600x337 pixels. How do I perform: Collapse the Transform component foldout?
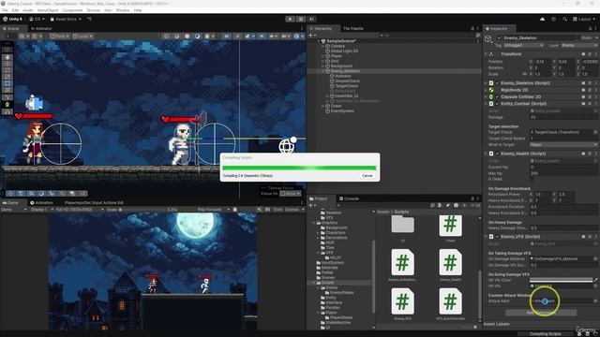[486, 54]
